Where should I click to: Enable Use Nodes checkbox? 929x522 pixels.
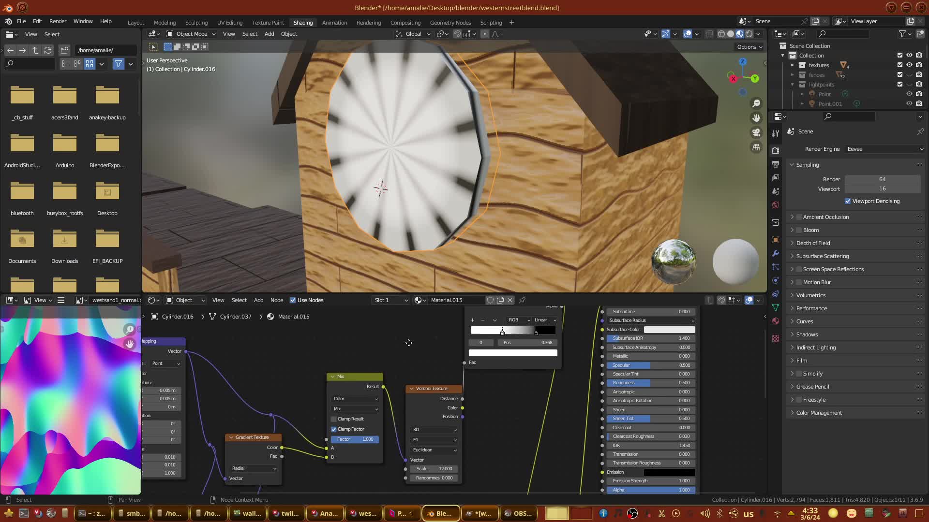coord(293,300)
